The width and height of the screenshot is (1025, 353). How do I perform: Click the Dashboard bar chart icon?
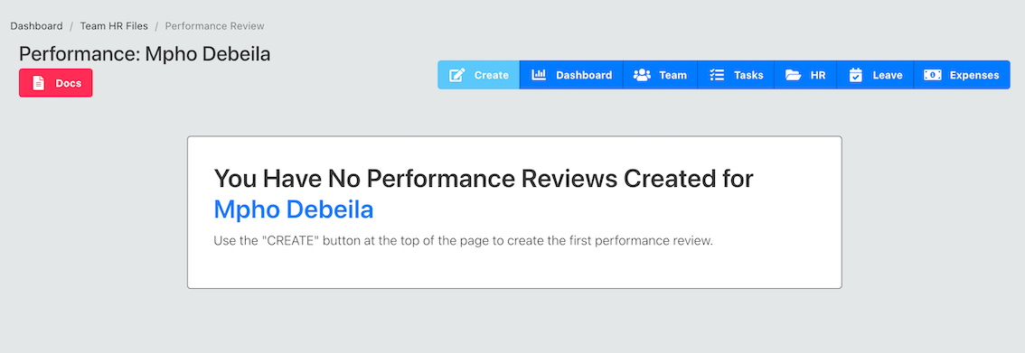(539, 75)
